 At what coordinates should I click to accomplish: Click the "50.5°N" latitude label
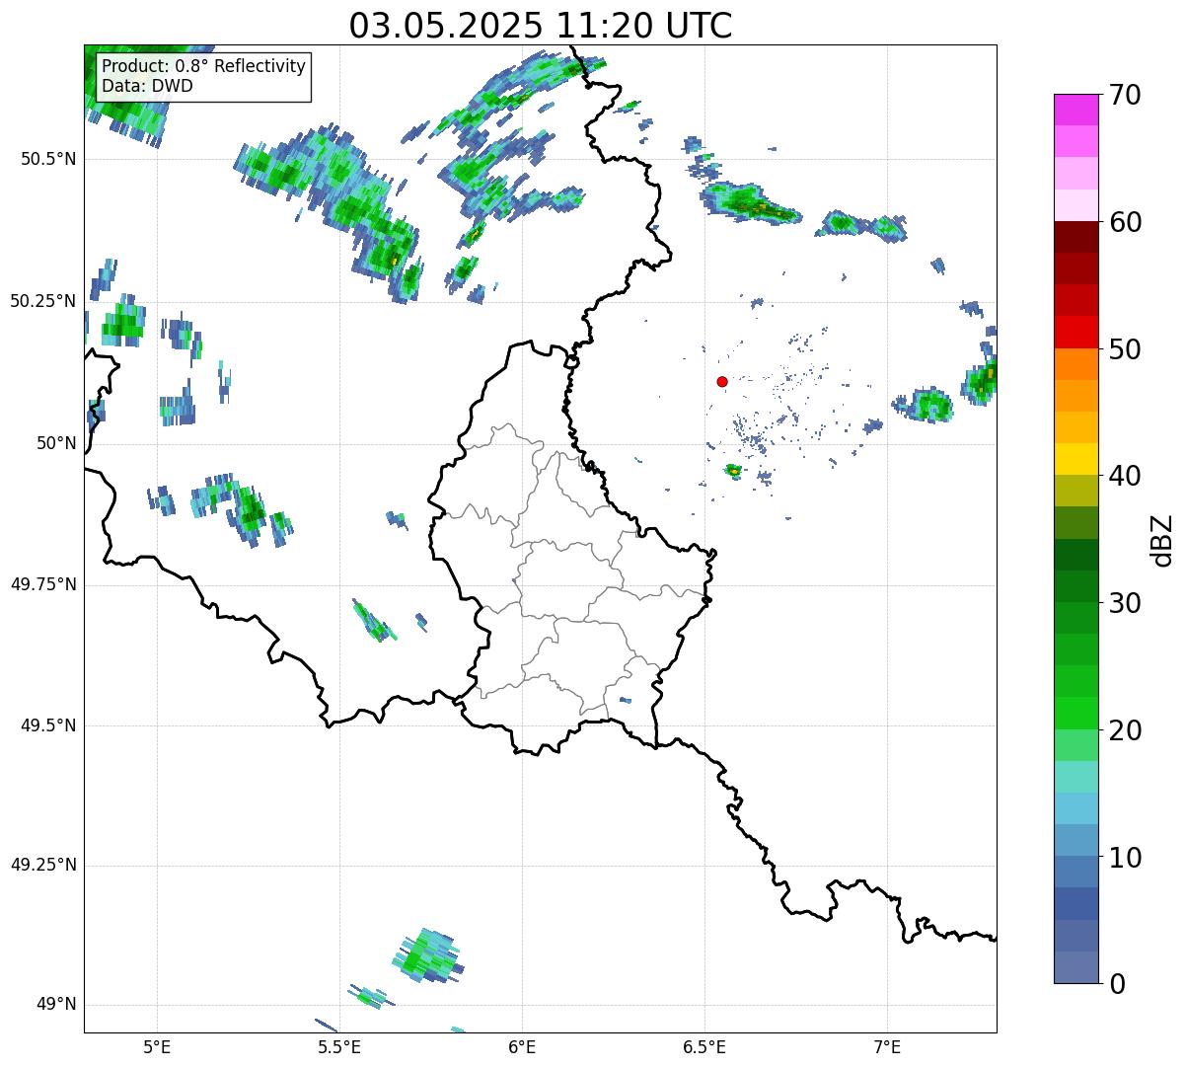(48, 159)
